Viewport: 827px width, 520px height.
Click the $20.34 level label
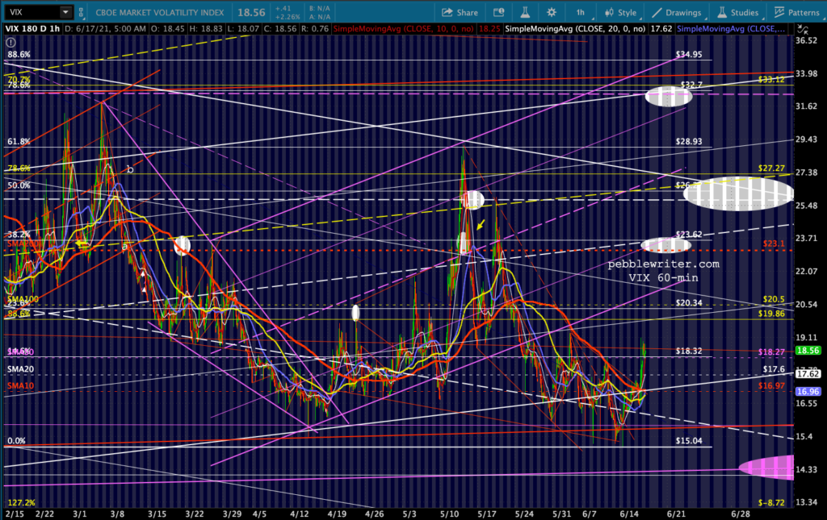[689, 302]
